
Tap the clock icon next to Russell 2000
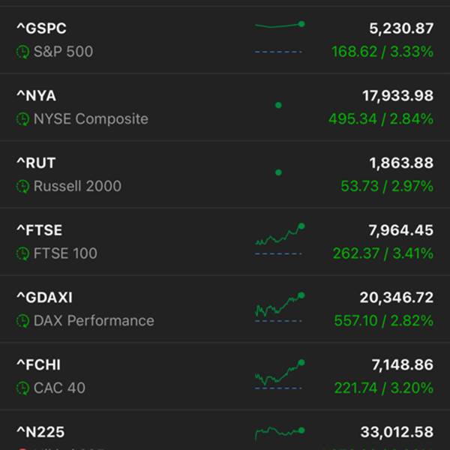[22, 187]
